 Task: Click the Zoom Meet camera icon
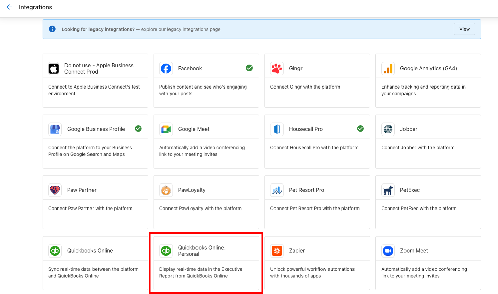point(388,251)
